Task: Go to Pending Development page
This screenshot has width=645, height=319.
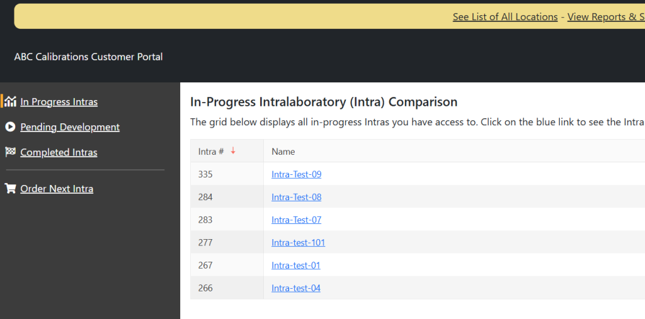Action: [70, 127]
